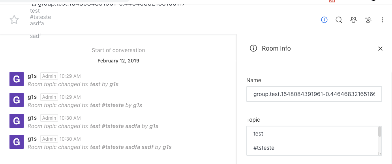Click the Admin tag on the first message
392x164 pixels.
point(49,76)
